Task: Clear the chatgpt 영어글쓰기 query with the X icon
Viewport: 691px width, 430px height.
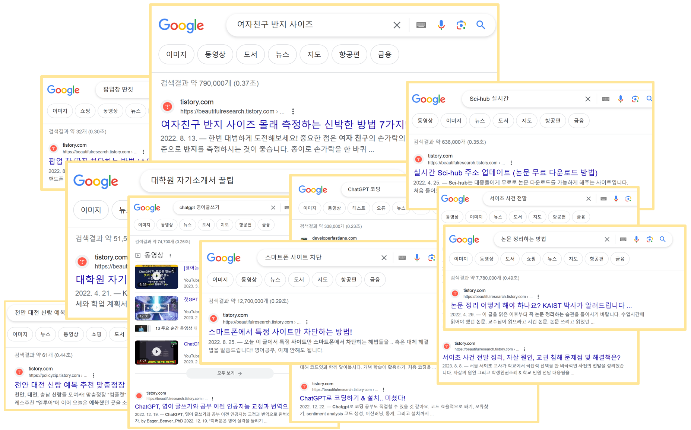Action: (273, 207)
